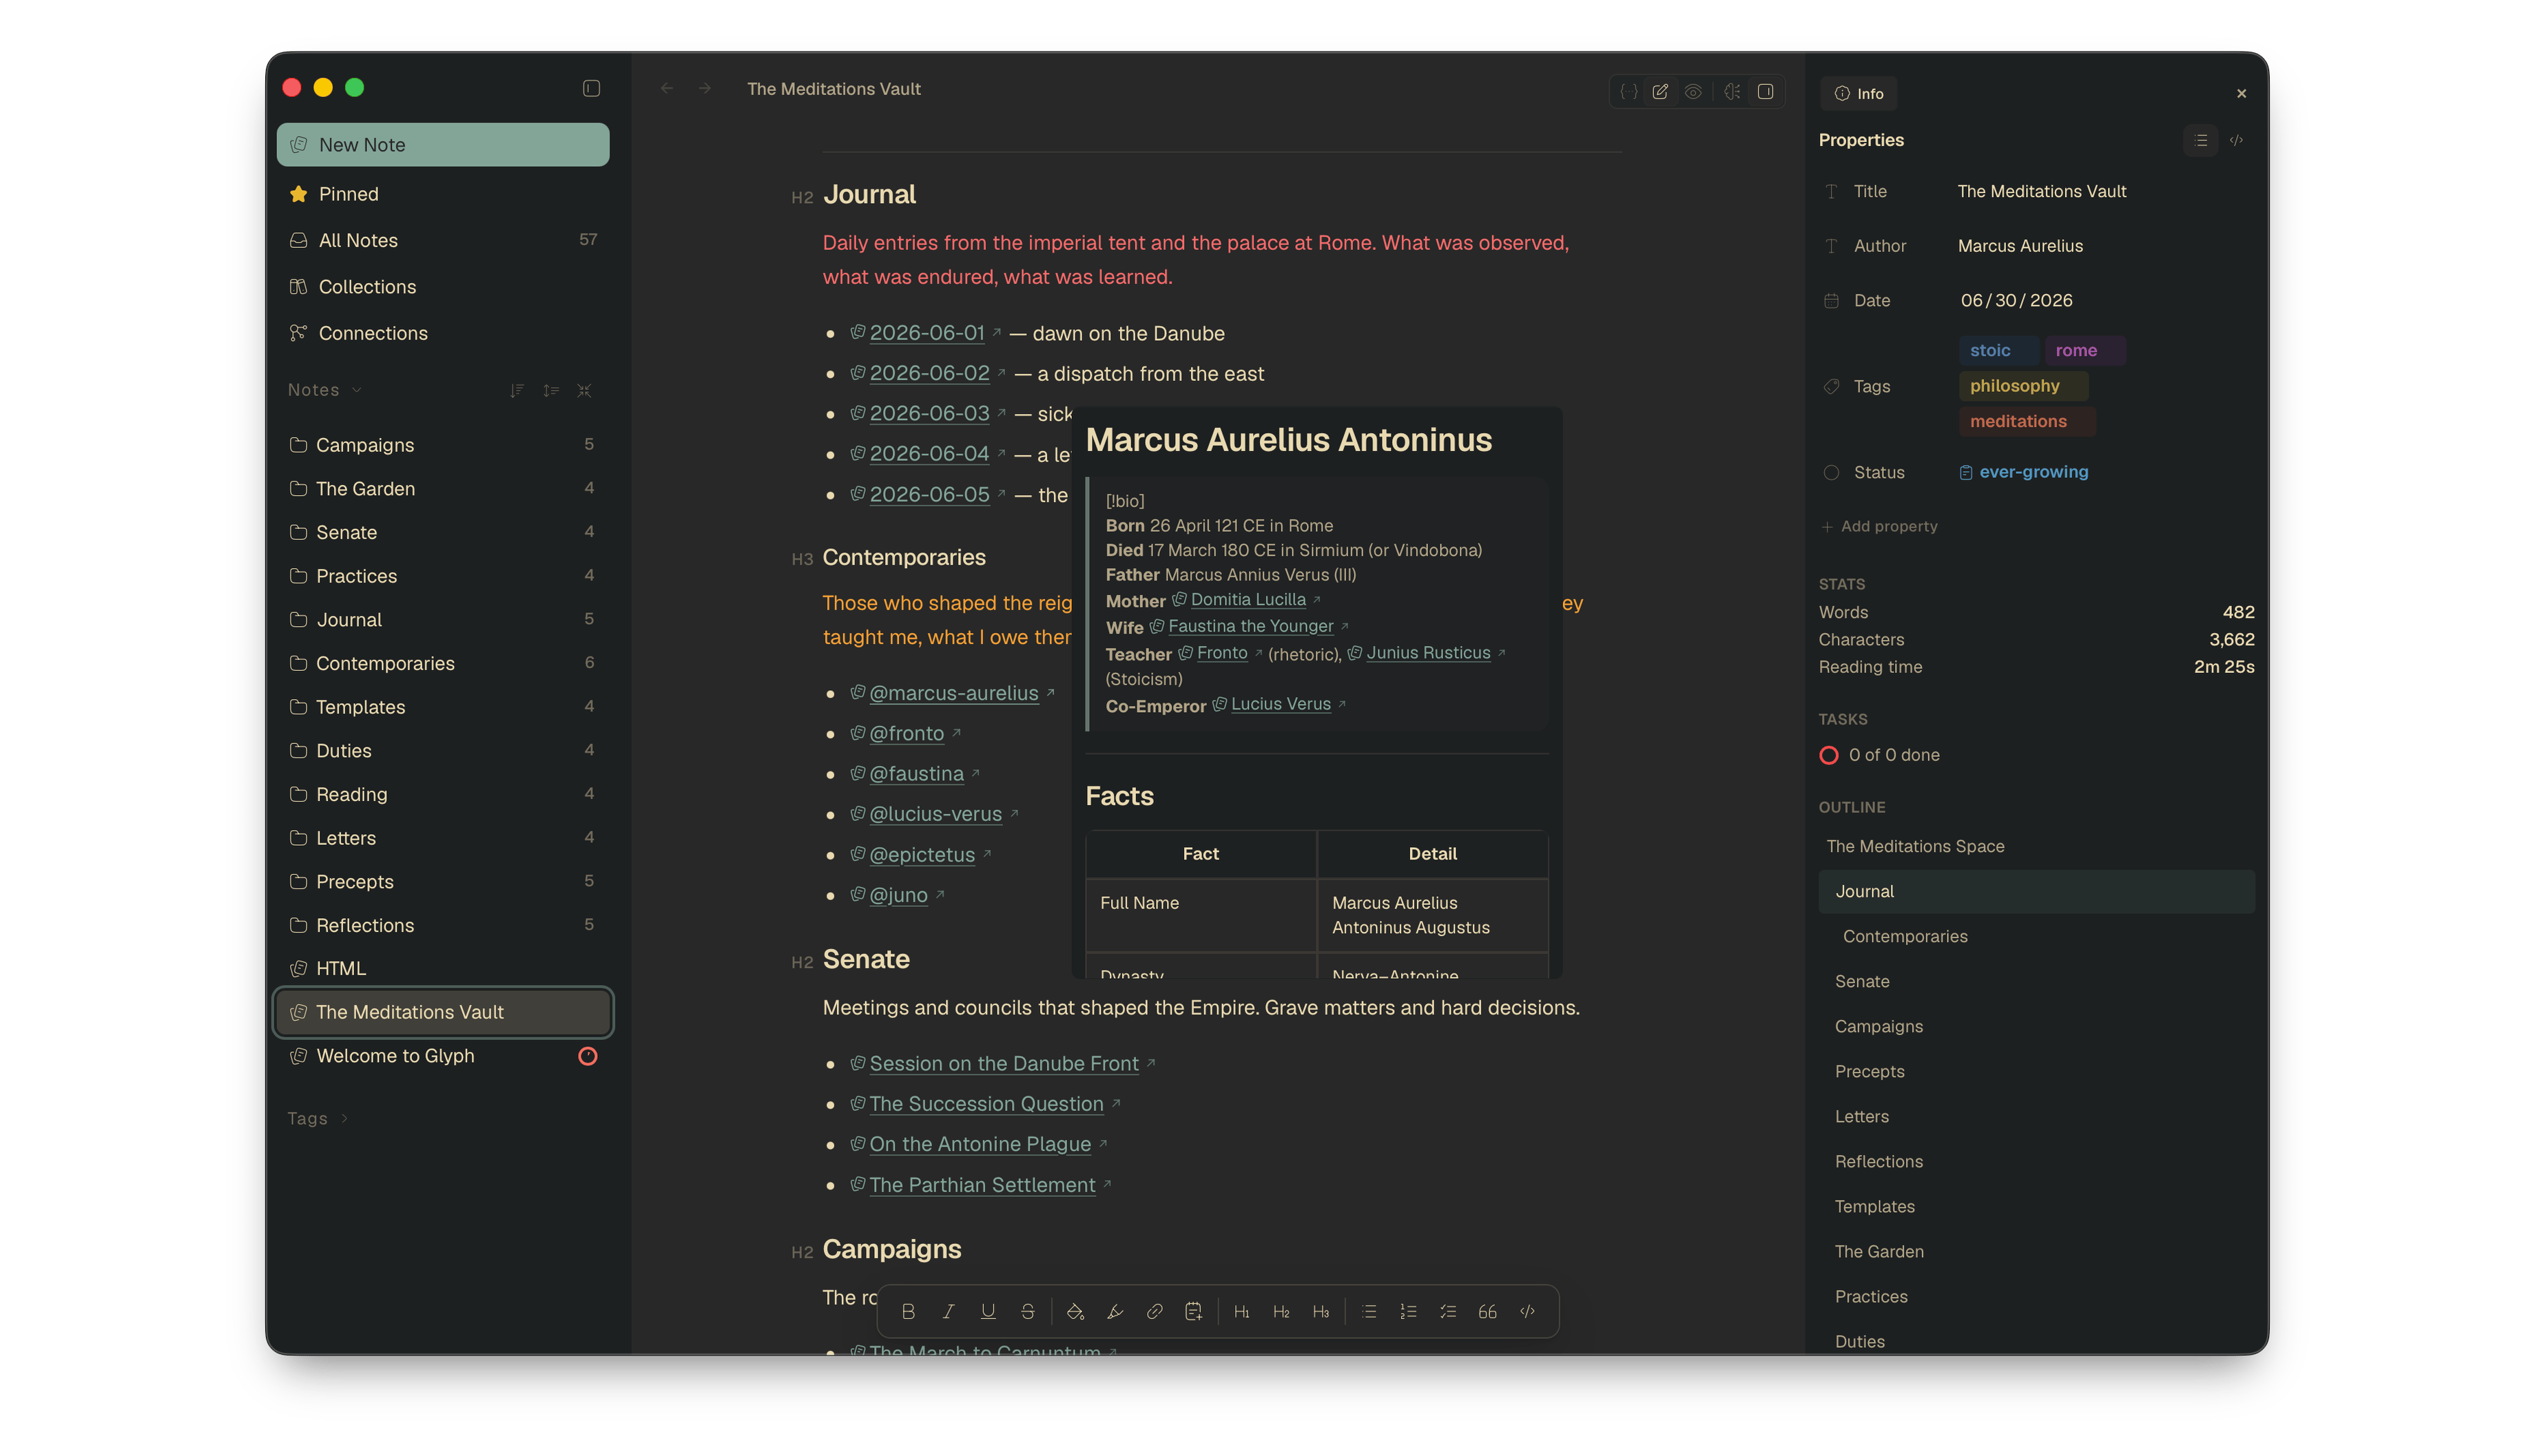Viewport: 2535px width, 1456px height.
Task: Open the Info tab
Action: pyautogui.click(x=1859, y=93)
